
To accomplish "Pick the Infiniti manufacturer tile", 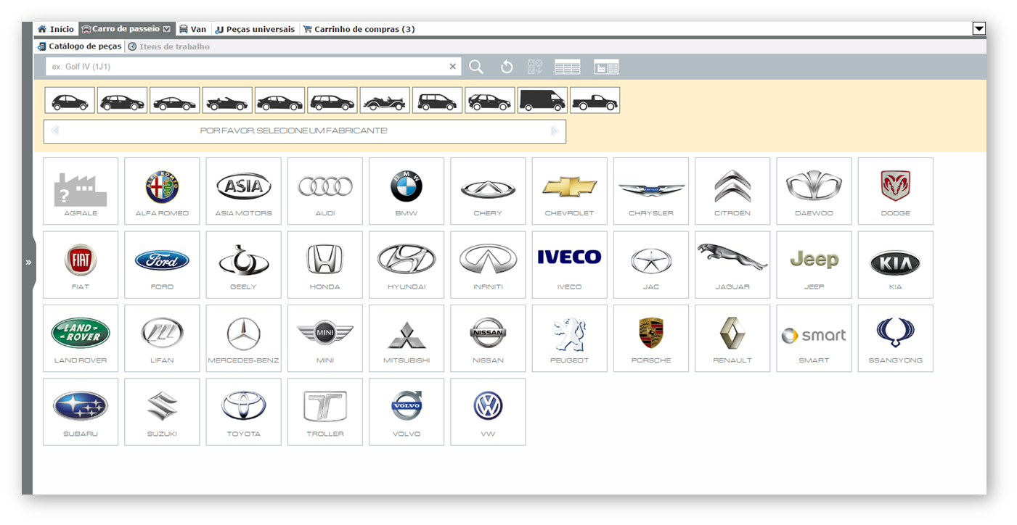I will 488,265.
